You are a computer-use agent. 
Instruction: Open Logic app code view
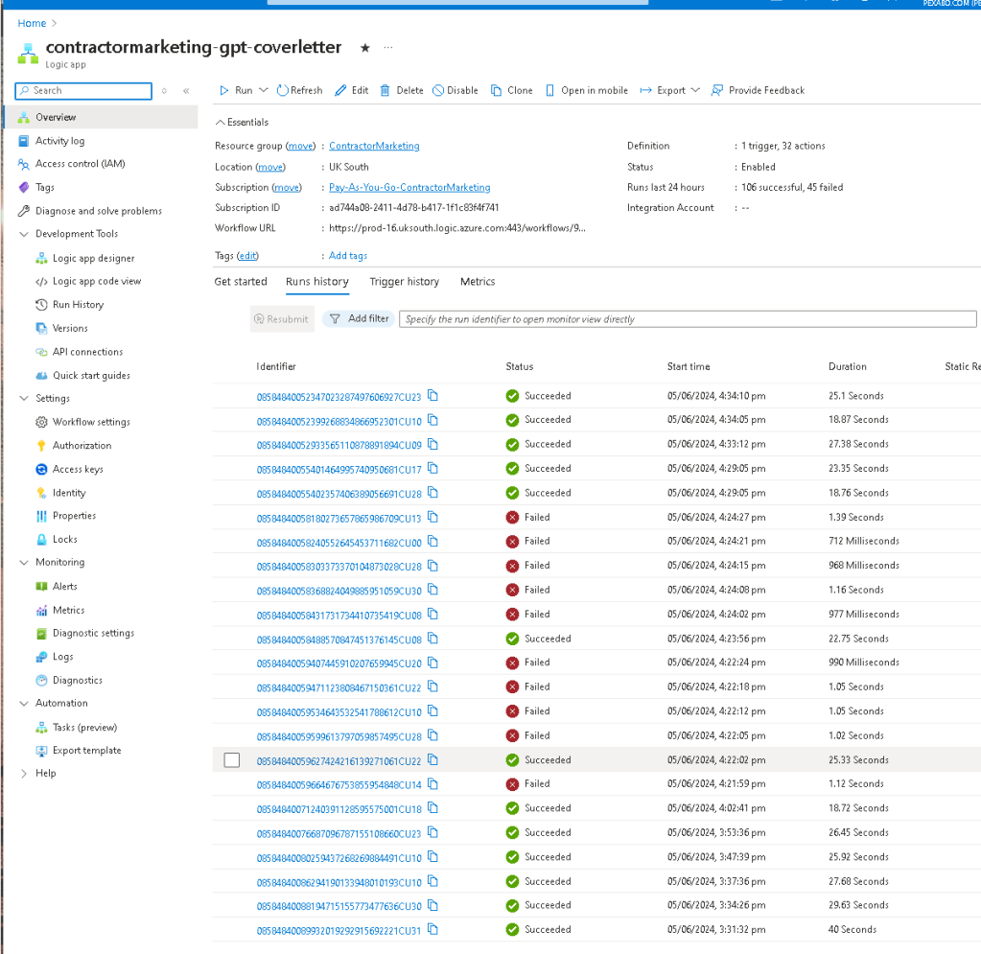tap(96, 282)
